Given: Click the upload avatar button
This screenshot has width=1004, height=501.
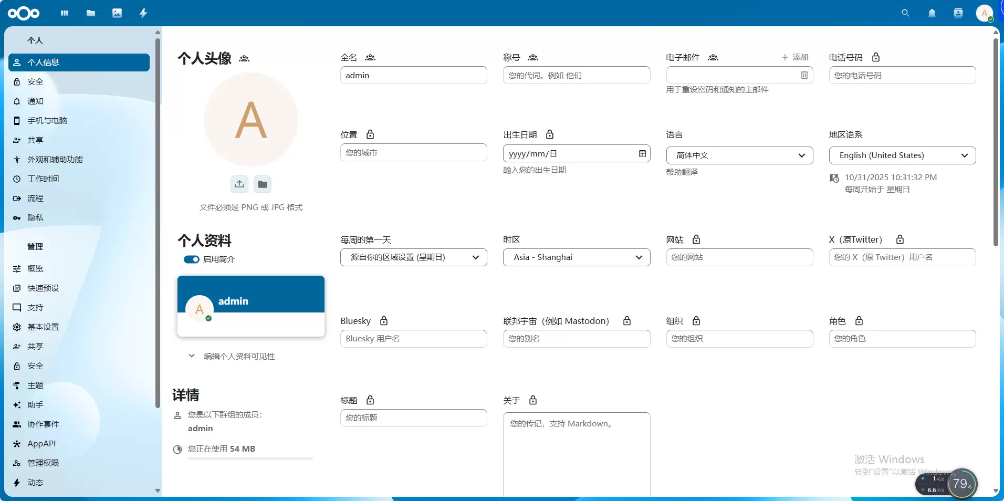Looking at the screenshot, I should pos(239,184).
